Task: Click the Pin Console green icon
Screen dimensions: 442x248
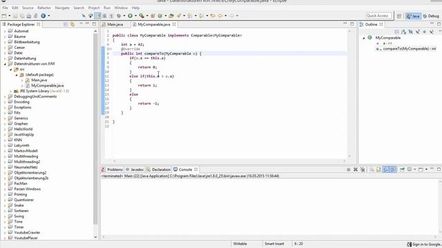Action: [402, 169]
